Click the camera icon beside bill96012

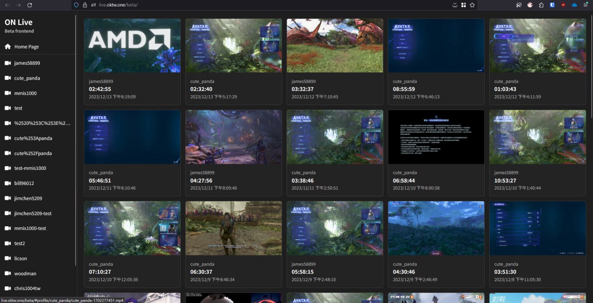7,183
